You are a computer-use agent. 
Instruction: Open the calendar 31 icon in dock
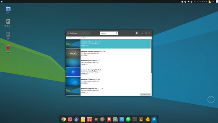click(89, 119)
